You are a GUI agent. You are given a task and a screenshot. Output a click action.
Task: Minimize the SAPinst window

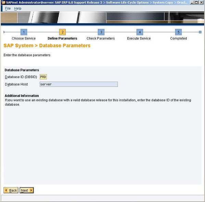pyautogui.click(x=192, y=2)
